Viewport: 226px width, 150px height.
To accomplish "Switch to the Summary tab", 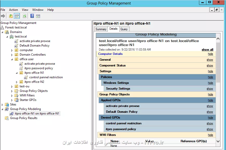I will coord(101,29).
